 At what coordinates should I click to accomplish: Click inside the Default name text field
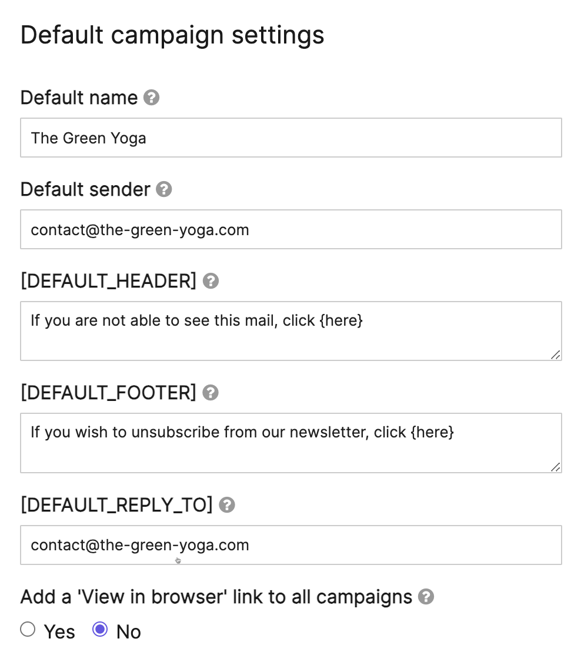291,138
